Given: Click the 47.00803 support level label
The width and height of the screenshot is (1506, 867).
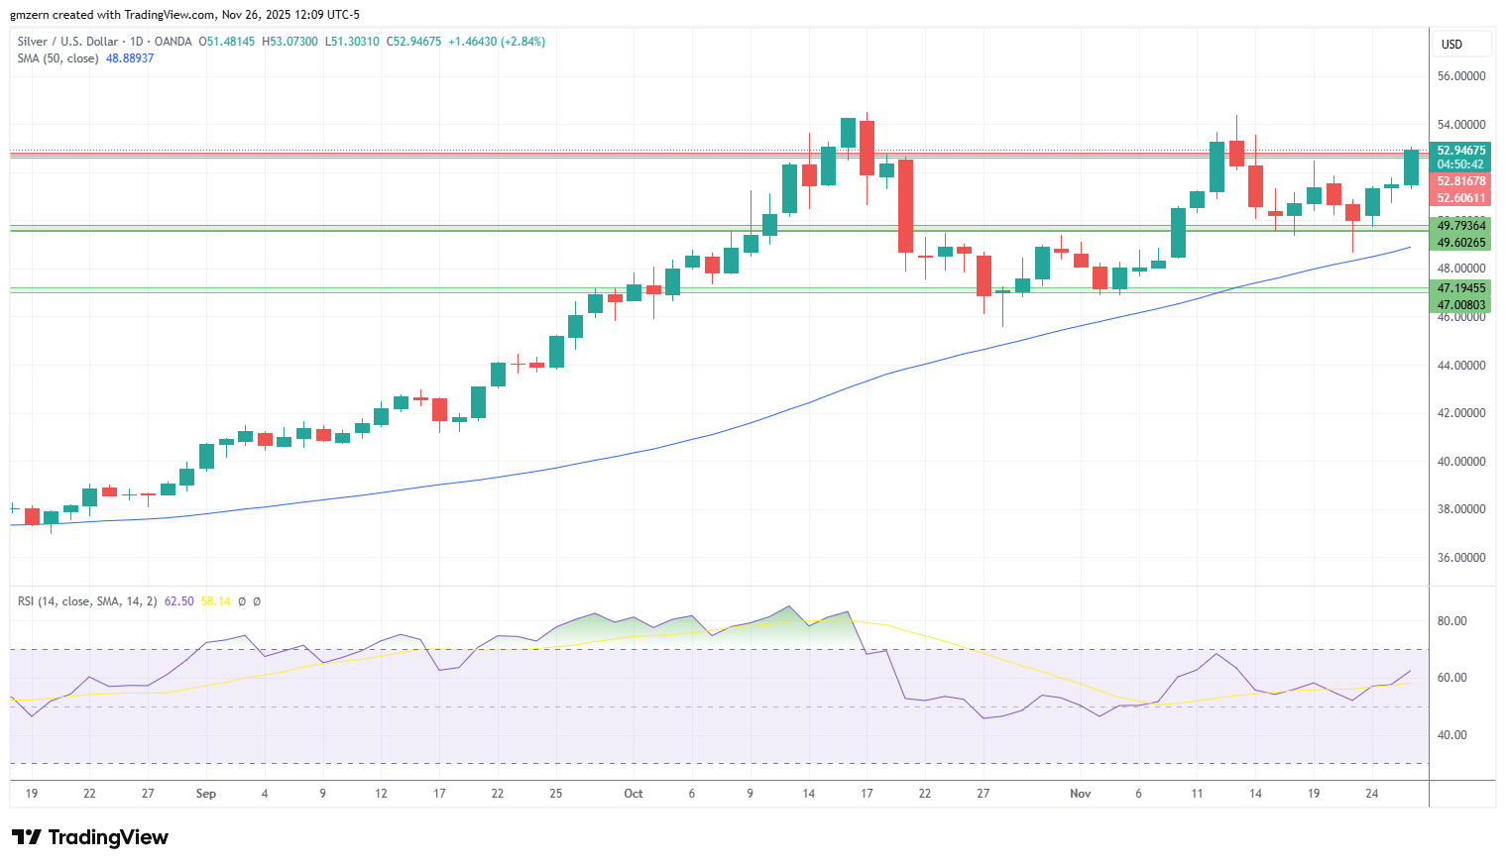Looking at the screenshot, I should tap(1461, 305).
